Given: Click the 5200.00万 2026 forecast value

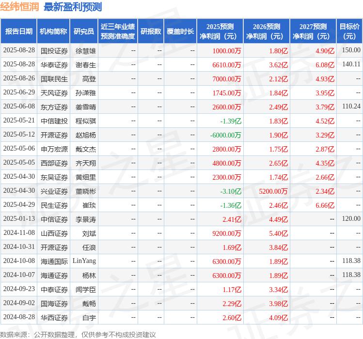Looking at the screenshot, I should tap(273, 191).
